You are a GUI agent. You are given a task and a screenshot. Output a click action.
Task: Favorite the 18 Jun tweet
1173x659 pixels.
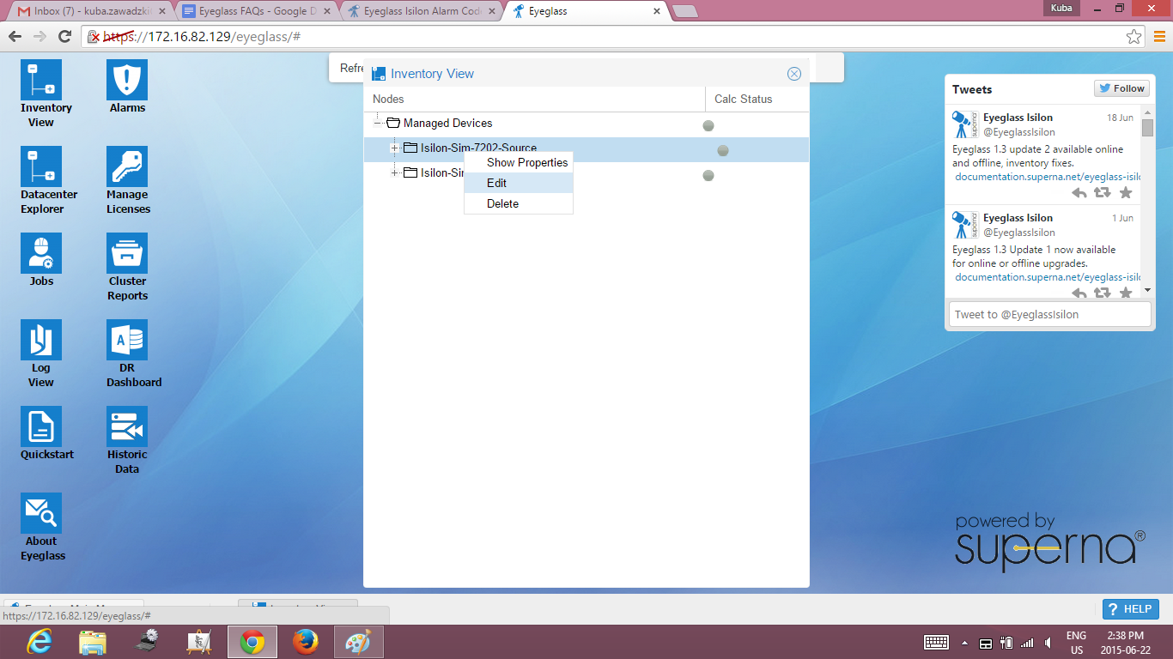point(1126,193)
